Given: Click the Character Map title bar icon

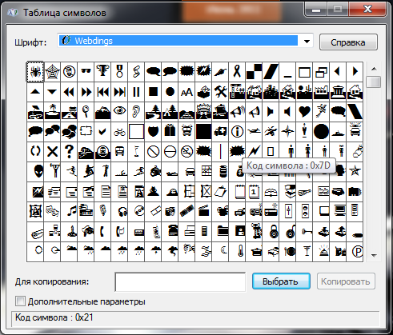Looking at the screenshot, I should click(x=12, y=12).
